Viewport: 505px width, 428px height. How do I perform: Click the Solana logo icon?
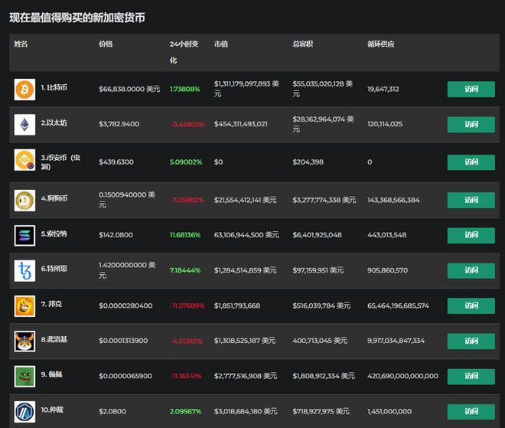coord(24,235)
